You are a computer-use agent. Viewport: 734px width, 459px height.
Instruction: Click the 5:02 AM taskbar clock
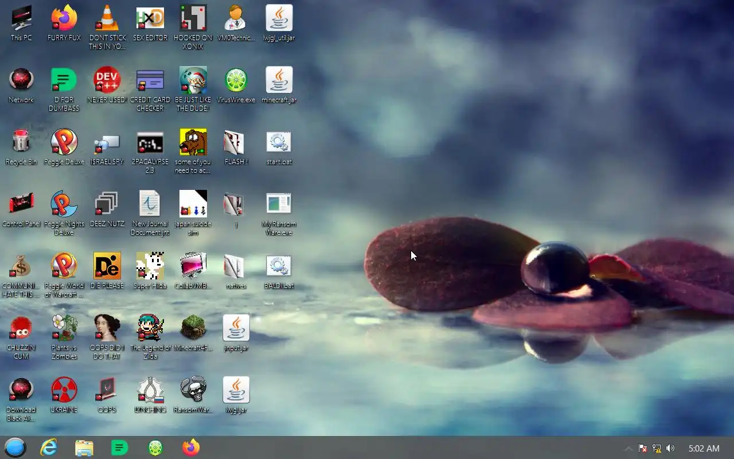(704, 448)
